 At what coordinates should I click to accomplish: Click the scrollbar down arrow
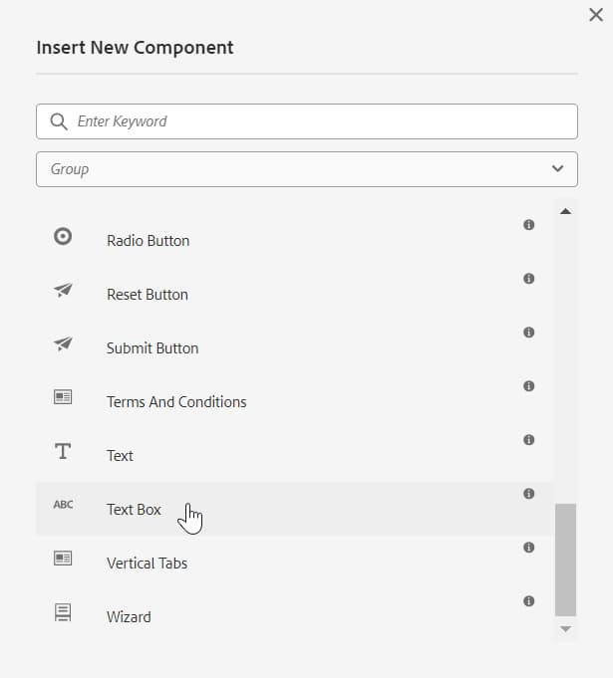565,629
